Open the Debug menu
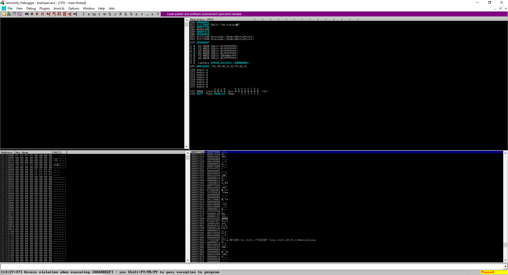Image resolution: width=508 pixels, height=275 pixels. click(x=31, y=8)
